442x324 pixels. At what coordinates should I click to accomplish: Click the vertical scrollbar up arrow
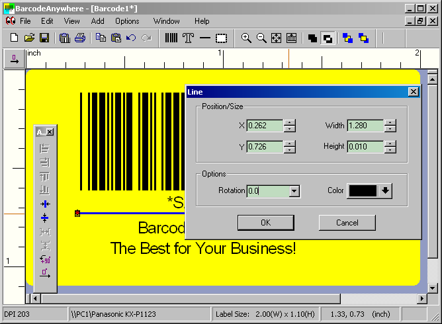point(432,80)
